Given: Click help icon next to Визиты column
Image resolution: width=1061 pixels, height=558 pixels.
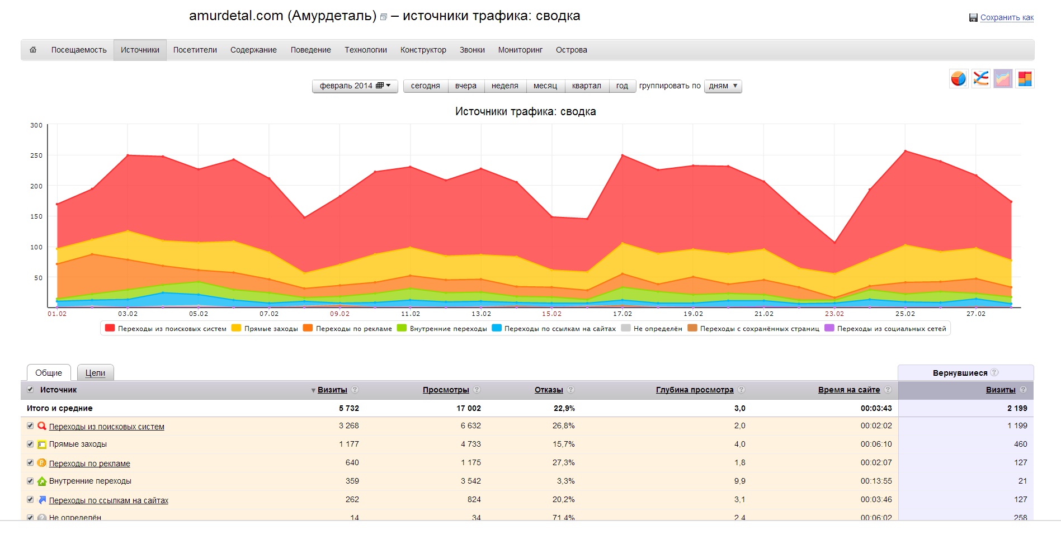Looking at the screenshot, I should click(355, 390).
